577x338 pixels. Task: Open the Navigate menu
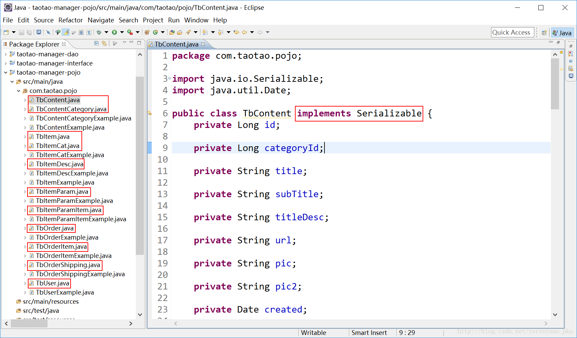[101, 20]
